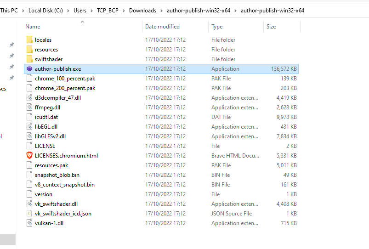This screenshot has width=369, height=249.
Task: Go to TCP_BCP breadcrumb folder
Action: (108, 11)
